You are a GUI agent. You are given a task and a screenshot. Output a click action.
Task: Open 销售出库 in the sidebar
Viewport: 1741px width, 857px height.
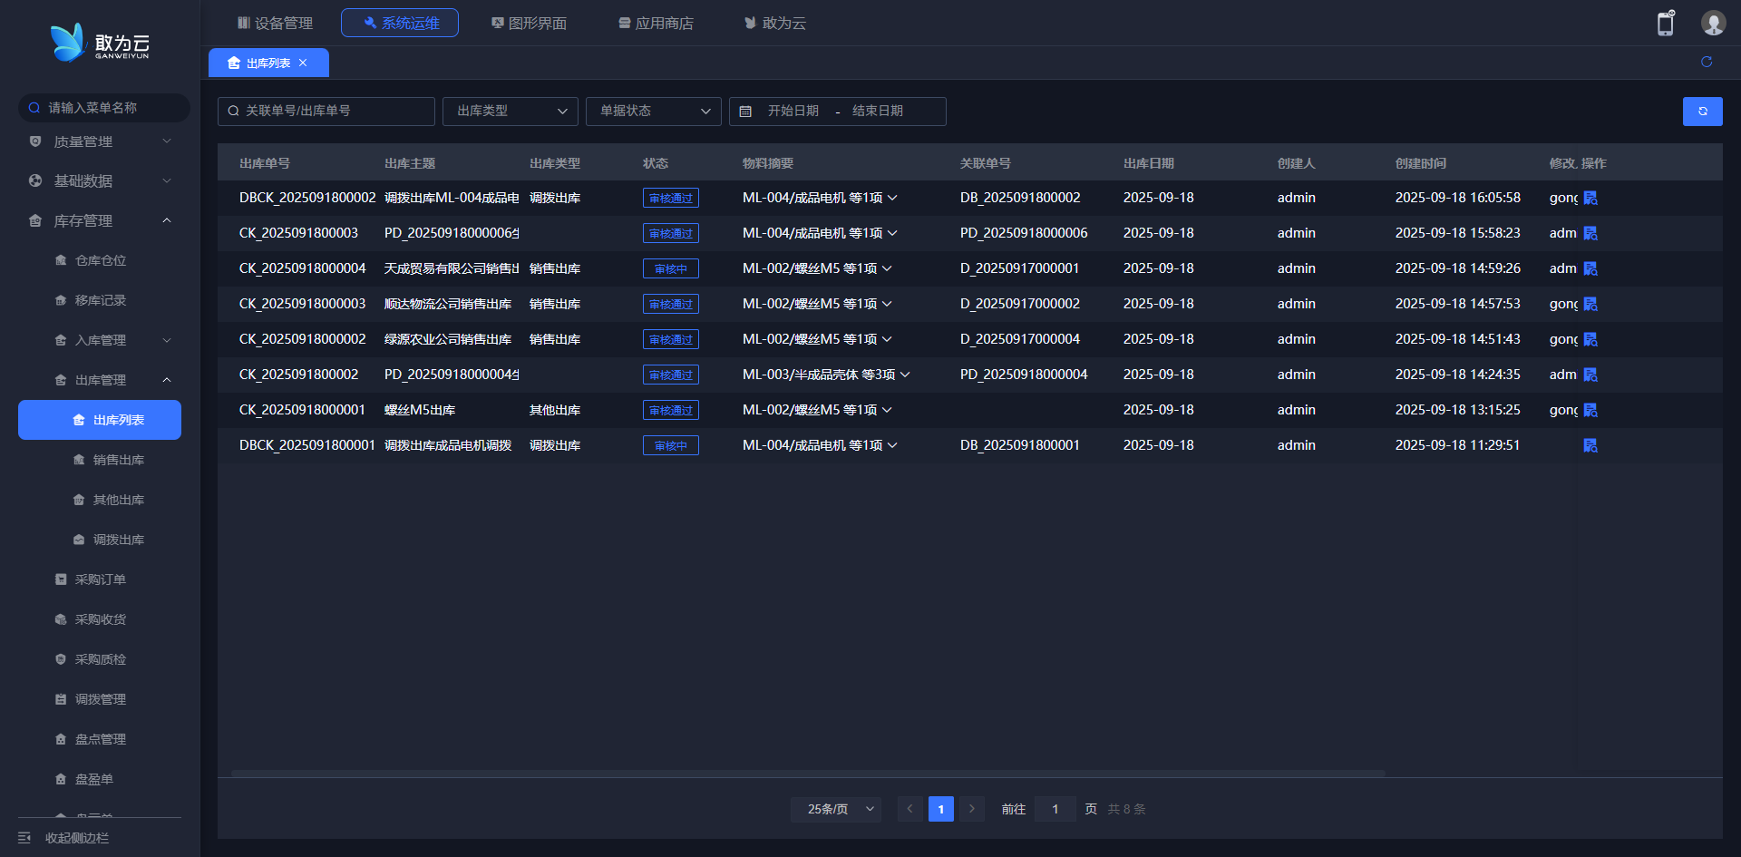click(x=118, y=460)
